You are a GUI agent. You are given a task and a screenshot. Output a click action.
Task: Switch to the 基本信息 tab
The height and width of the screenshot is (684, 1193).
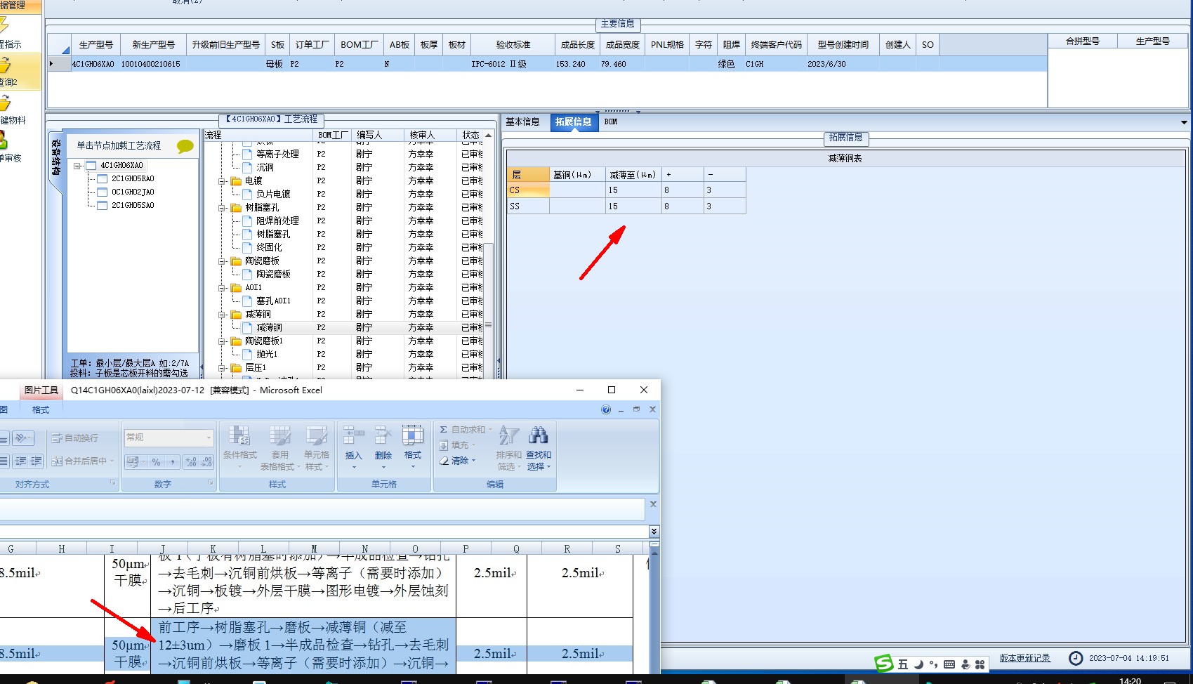pyautogui.click(x=522, y=122)
